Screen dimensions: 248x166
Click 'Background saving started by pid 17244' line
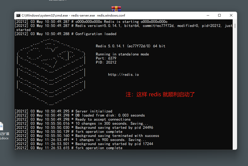pyautogui.click(x=84, y=144)
